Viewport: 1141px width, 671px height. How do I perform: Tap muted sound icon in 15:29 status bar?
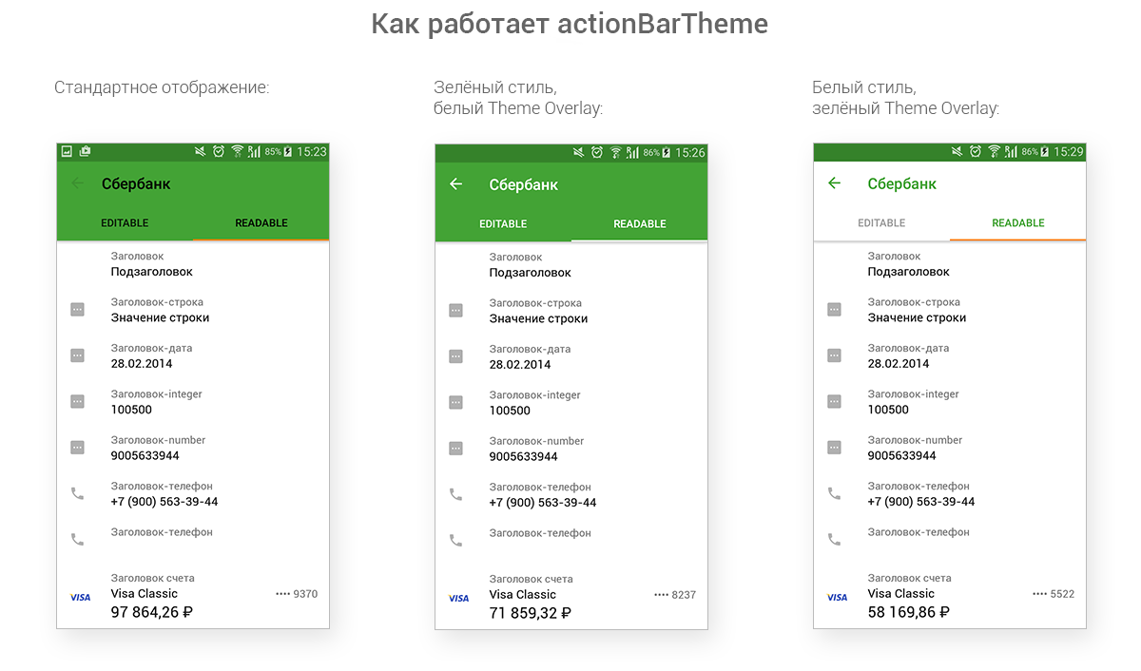pyautogui.click(x=957, y=151)
